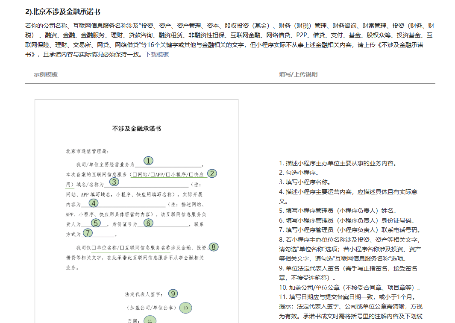Select instruction 5 about 管理员姓名
This screenshot has width=455, height=323.
(338, 211)
